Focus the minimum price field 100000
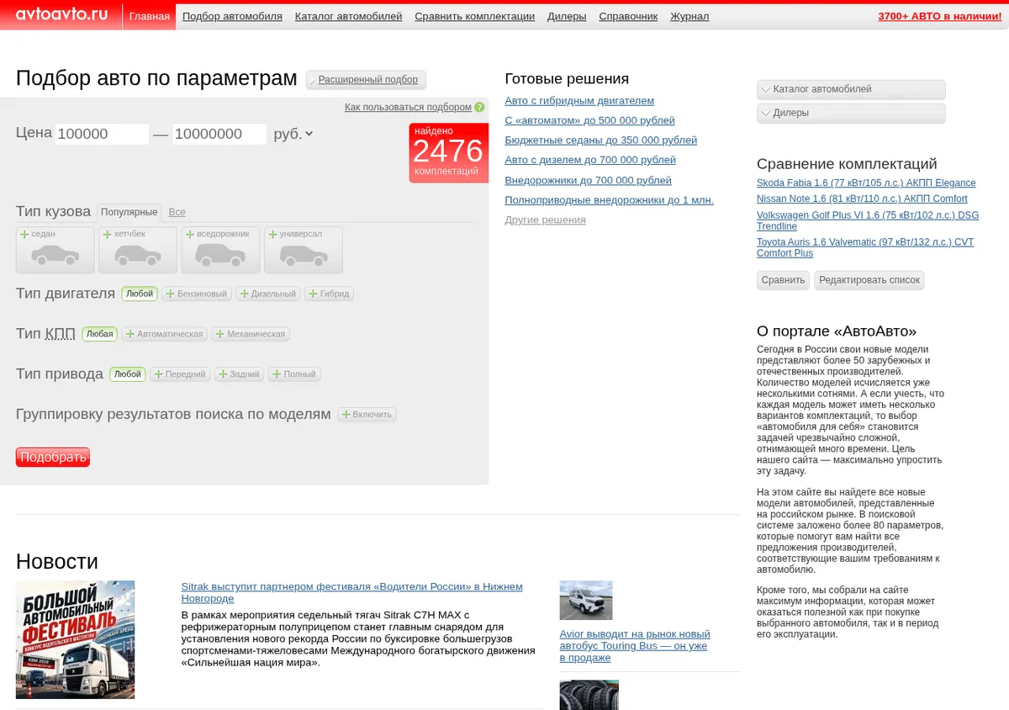This screenshot has width=1009, height=710. coord(102,134)
